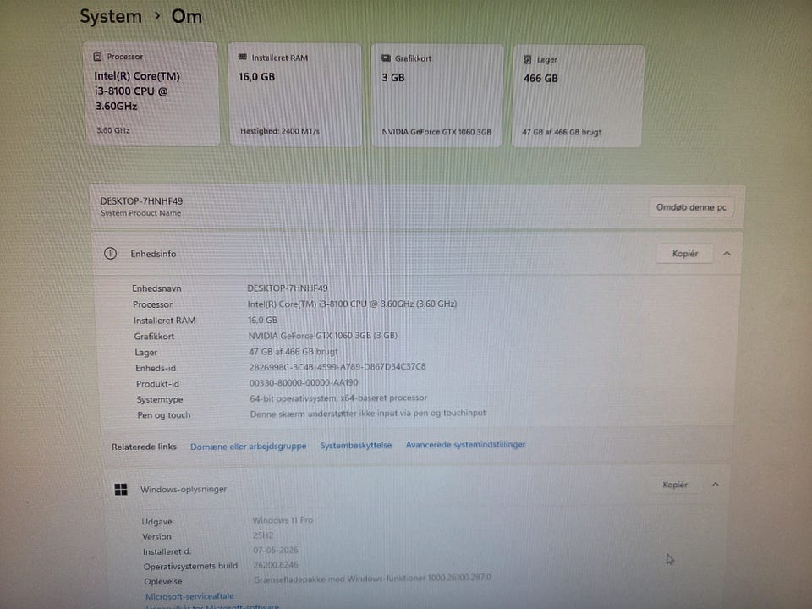The height and width of the screenshot is (609, 812).
Task: Click Operativsystemets build value 26200.8246
Action: point(276,565)
